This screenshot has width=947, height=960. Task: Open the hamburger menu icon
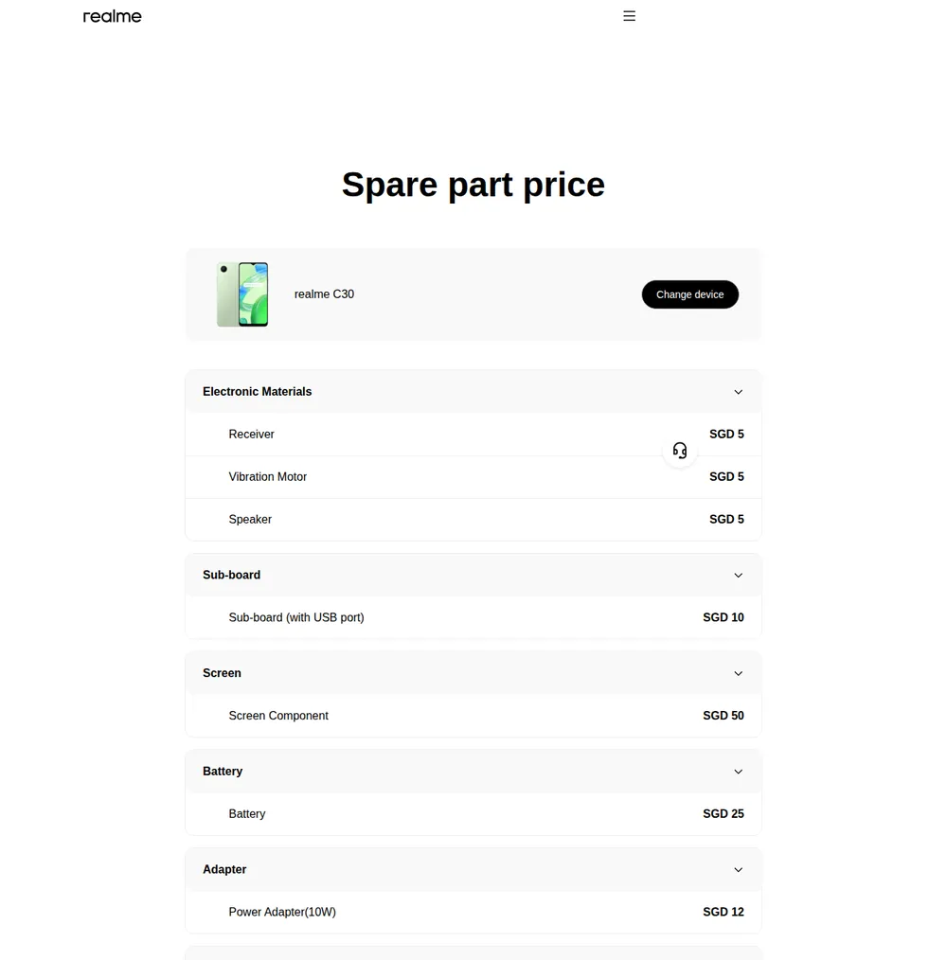coord(629,16)
